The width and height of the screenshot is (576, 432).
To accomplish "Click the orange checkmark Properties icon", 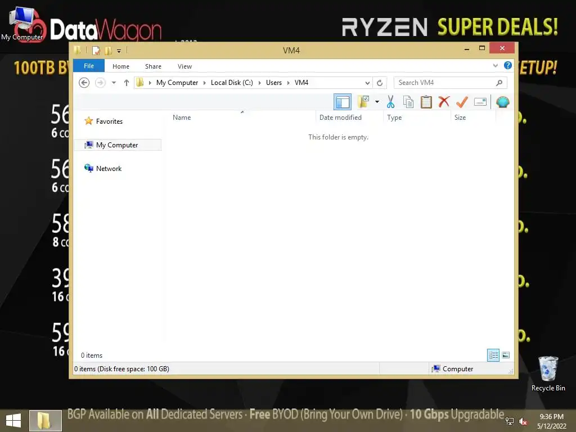I will tap(462, 102).
